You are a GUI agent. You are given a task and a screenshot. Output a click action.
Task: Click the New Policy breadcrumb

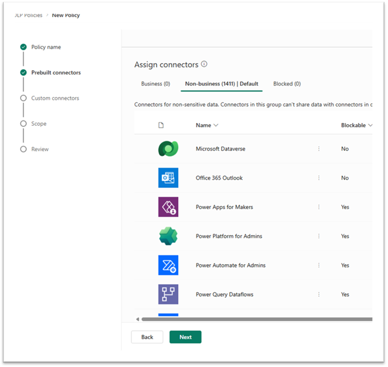coord(66,15)
